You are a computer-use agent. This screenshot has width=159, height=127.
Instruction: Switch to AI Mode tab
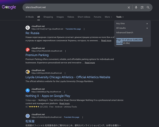click(30, 17)
